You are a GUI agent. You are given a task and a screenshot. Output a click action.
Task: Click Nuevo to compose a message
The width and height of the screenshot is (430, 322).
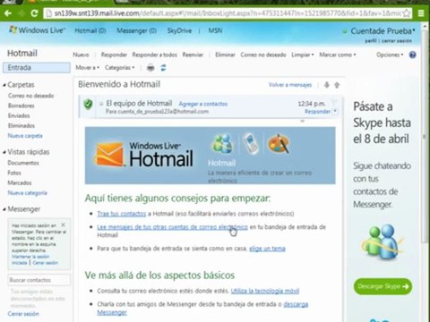click(81, 55)
